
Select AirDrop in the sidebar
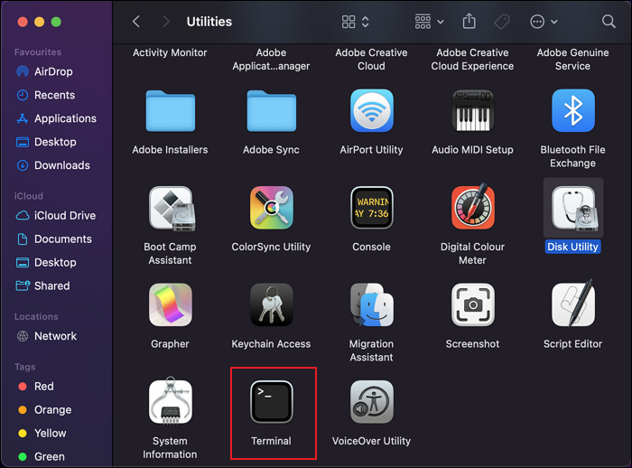(45, 71)
